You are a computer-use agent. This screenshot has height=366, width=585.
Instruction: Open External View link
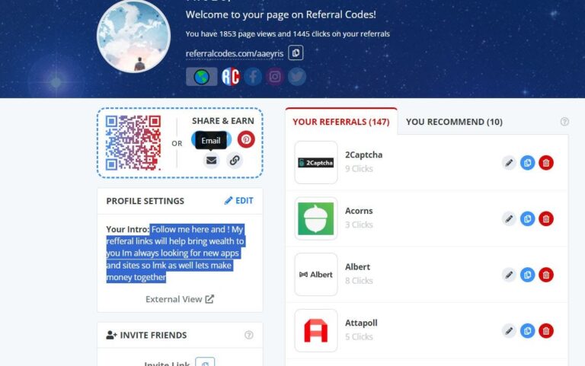pyautogui.click(x=180, y=299)
